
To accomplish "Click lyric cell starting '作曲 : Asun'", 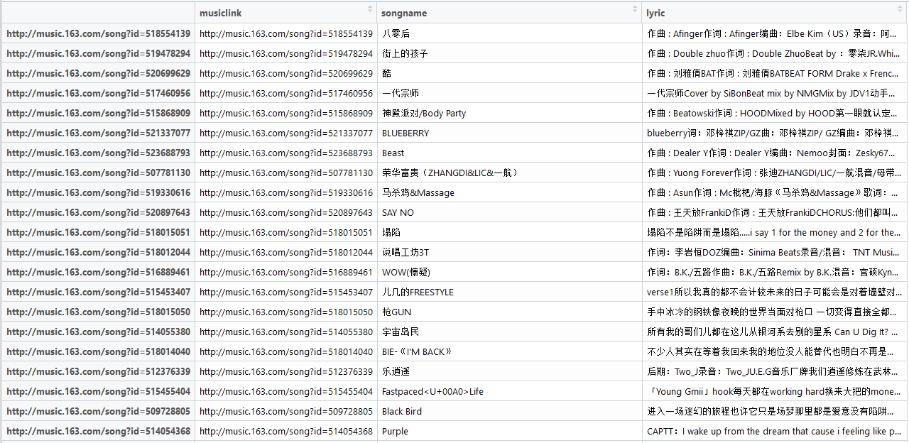I will click(775, 192).
